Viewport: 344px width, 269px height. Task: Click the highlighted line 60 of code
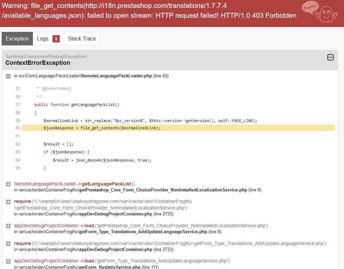[178, 128]
